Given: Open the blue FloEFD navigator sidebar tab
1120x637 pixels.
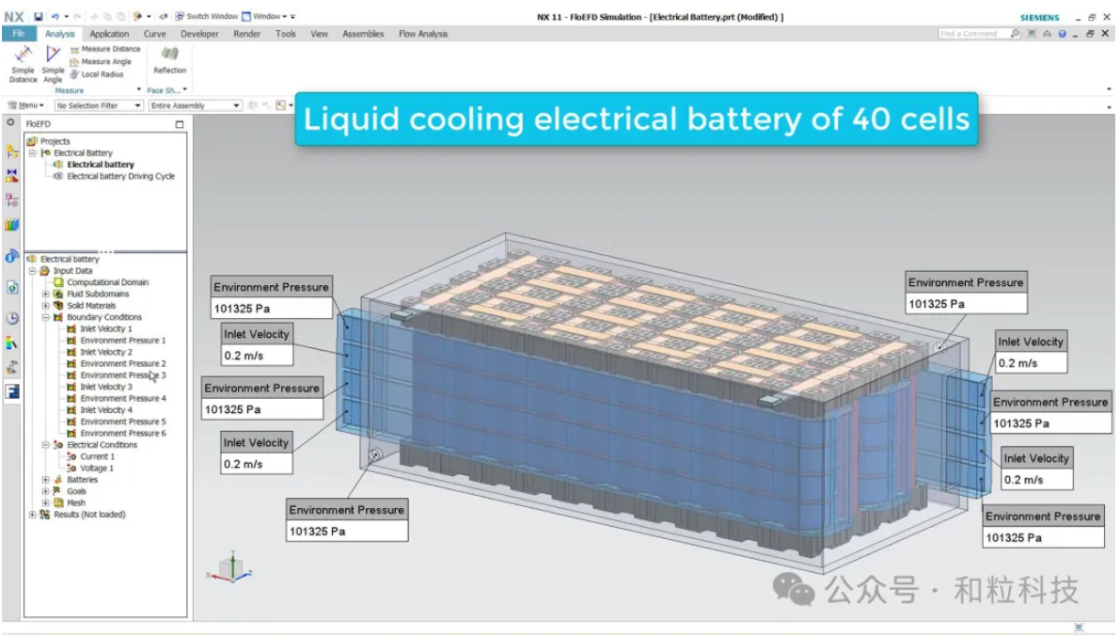Looking at the screenshot, I should pos(12,391).
